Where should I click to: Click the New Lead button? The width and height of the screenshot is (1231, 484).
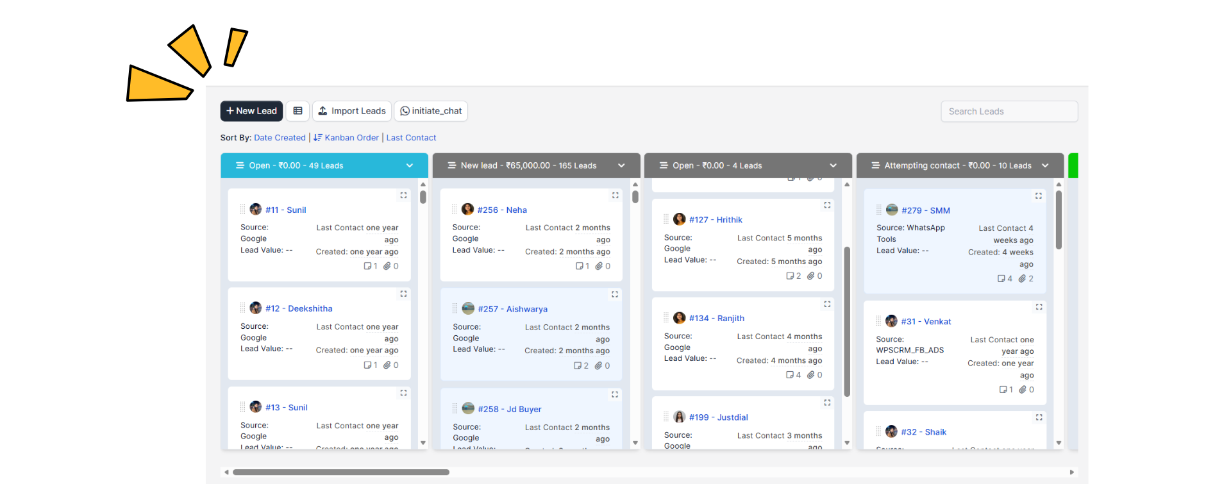[252, 111]
